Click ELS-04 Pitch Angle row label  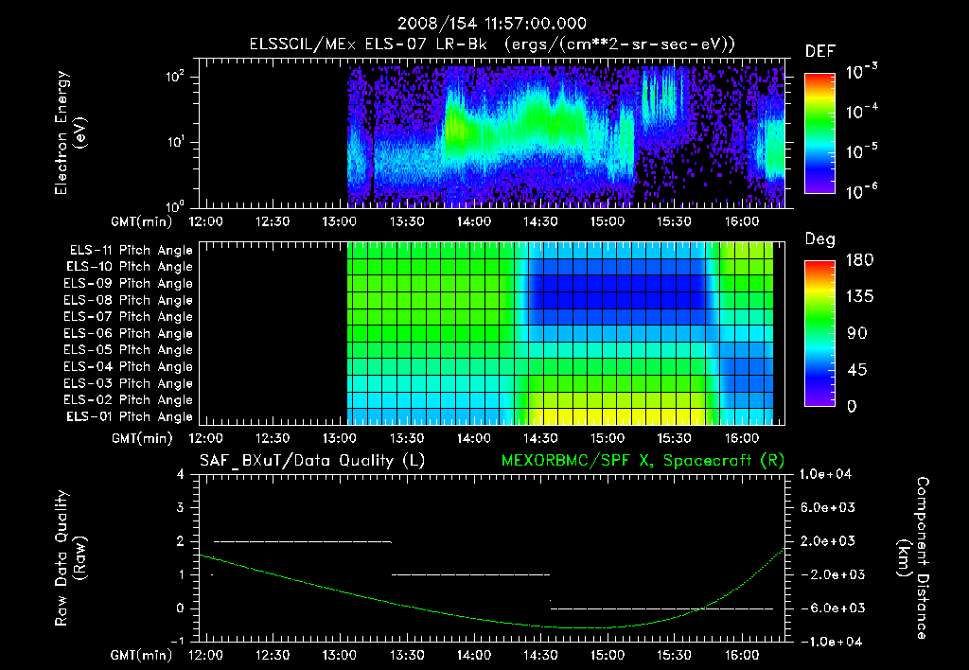[x=128, y=367]
